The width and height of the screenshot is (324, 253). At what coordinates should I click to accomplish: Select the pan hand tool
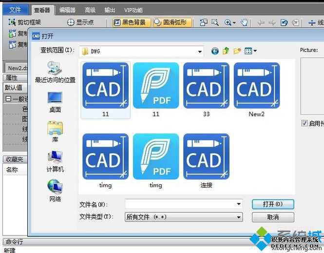[244, 22]
